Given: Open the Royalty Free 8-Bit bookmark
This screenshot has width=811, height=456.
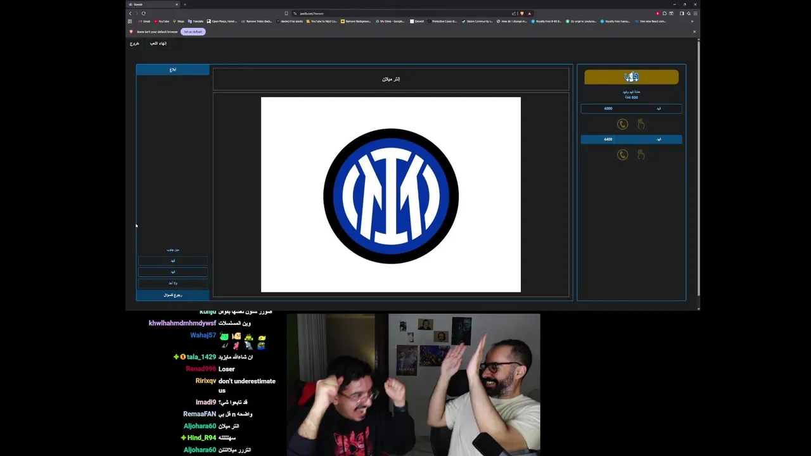Looking at the screenshot, I should [546, 22].
